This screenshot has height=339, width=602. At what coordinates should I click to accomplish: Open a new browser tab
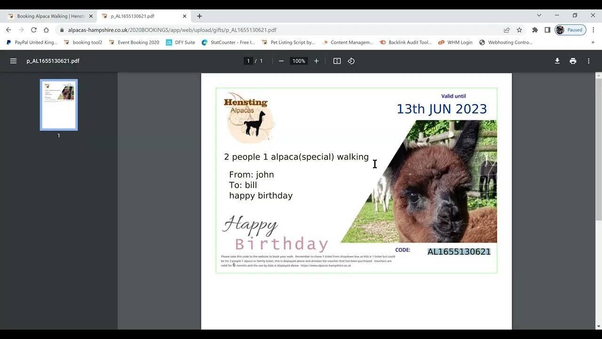[199, 16]
